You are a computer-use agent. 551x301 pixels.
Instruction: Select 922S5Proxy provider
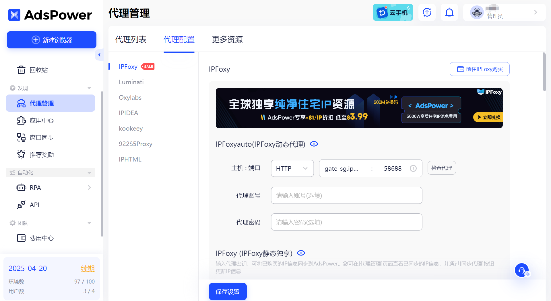tap(135, 144)
